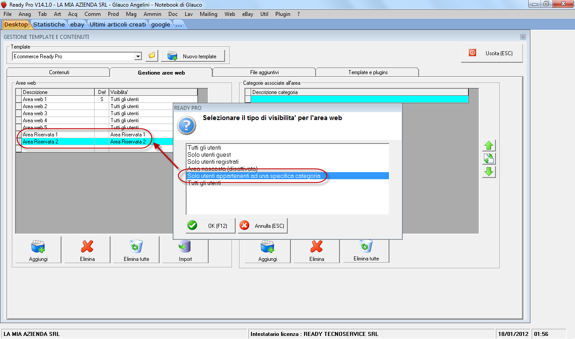Exit via the Uscita (ESC) button
The image size is (575, 339).
[x=492, y=53]
